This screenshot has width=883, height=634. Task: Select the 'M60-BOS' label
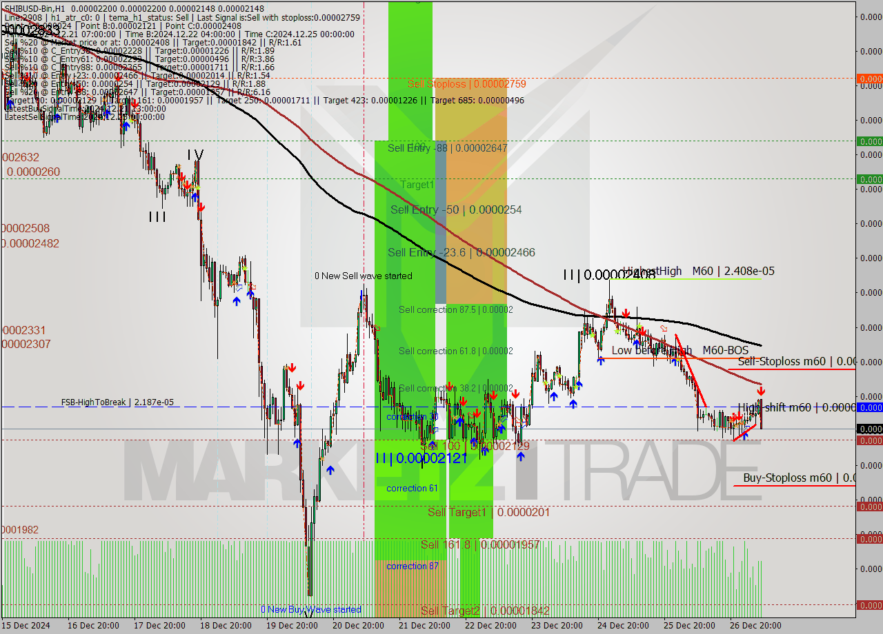point(726,351)
